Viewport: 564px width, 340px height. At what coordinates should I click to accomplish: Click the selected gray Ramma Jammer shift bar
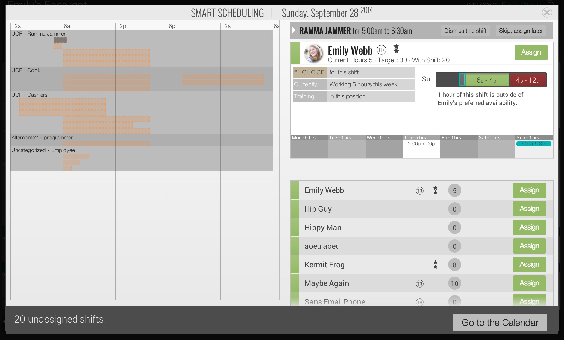60,40
